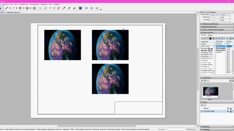Open the Вид menu
Screen dimensions: 234x131
tap(11, 4)
